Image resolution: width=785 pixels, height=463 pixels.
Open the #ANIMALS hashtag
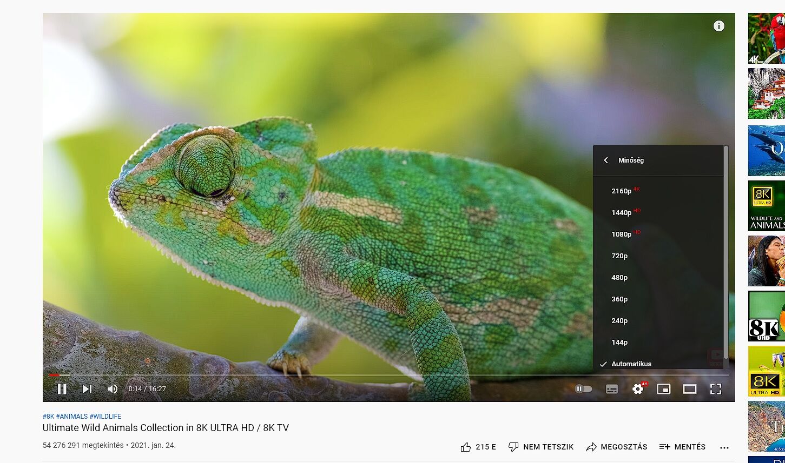[x=72, y=417]
